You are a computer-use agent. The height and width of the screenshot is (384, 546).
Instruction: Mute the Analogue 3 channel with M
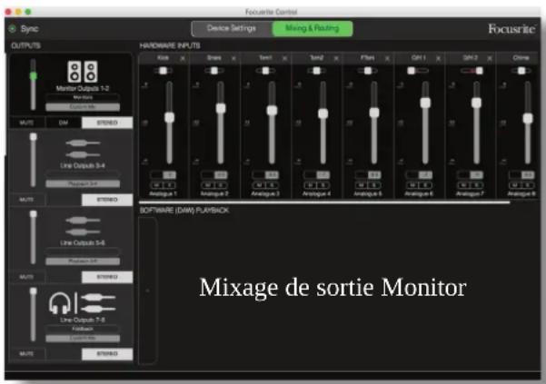[x=260, y=185]
